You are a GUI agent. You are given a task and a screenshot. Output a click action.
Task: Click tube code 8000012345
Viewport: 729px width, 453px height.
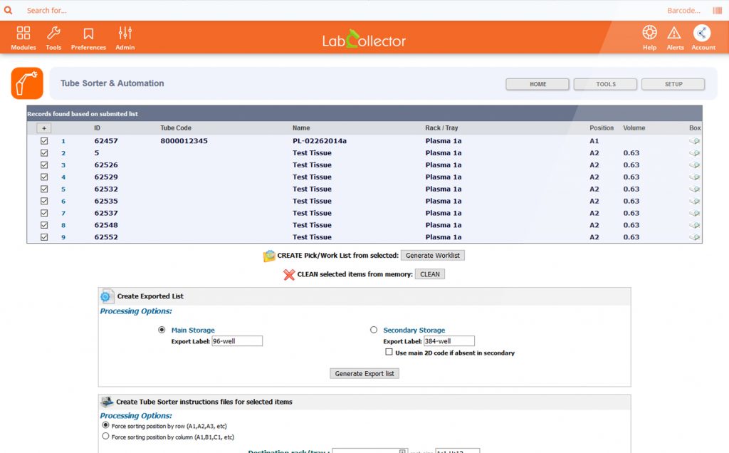(x=184, y=141)
